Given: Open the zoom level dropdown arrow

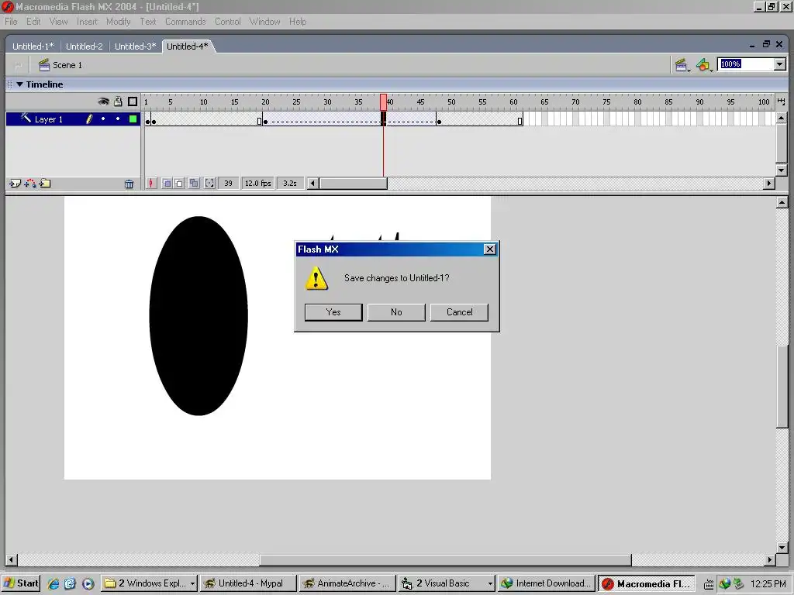Looking at the screenshot, I should point(780,64).
